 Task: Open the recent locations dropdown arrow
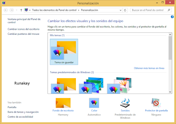[x=16, y=10]
